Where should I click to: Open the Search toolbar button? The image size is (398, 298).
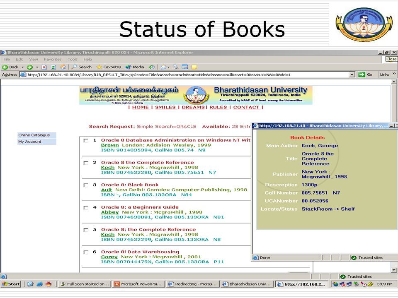[82, 67]
